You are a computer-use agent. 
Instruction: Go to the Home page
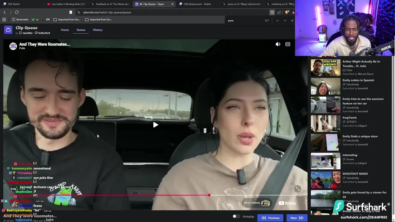(65, 30)
